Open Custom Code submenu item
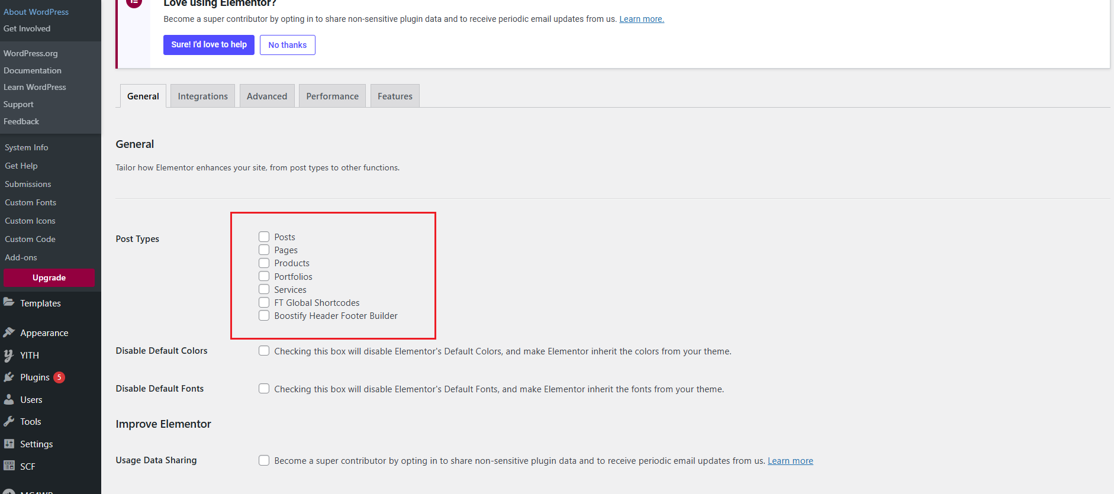The height and width of the screenshot is (494, 1114). coord(30,239)
